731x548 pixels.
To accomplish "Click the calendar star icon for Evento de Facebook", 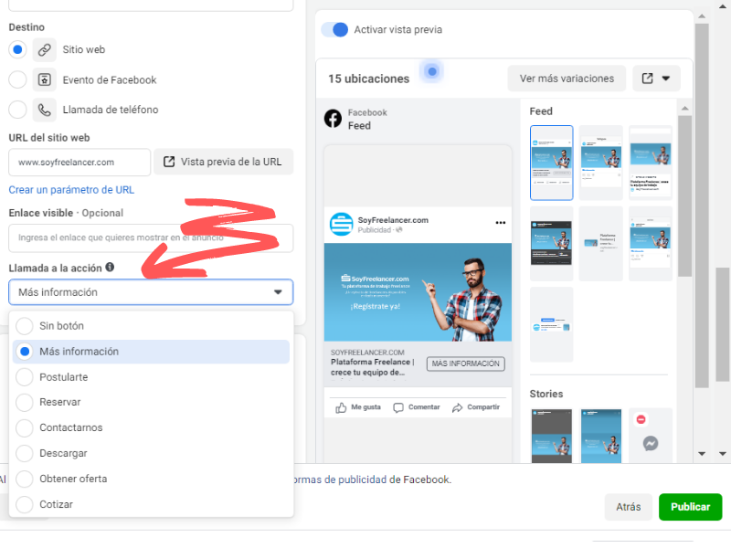I will (44, 80).
